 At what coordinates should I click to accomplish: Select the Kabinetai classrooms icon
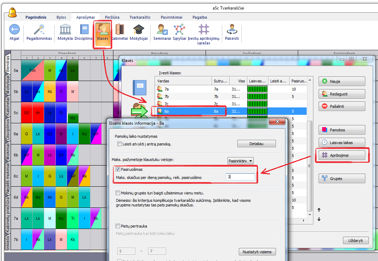[x=119, y=30]
